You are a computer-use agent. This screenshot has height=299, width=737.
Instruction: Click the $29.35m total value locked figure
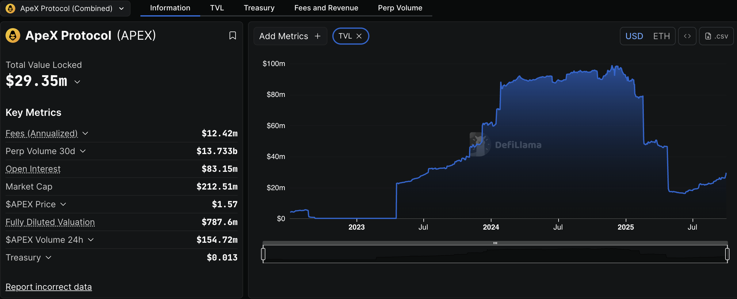point(36,81)
